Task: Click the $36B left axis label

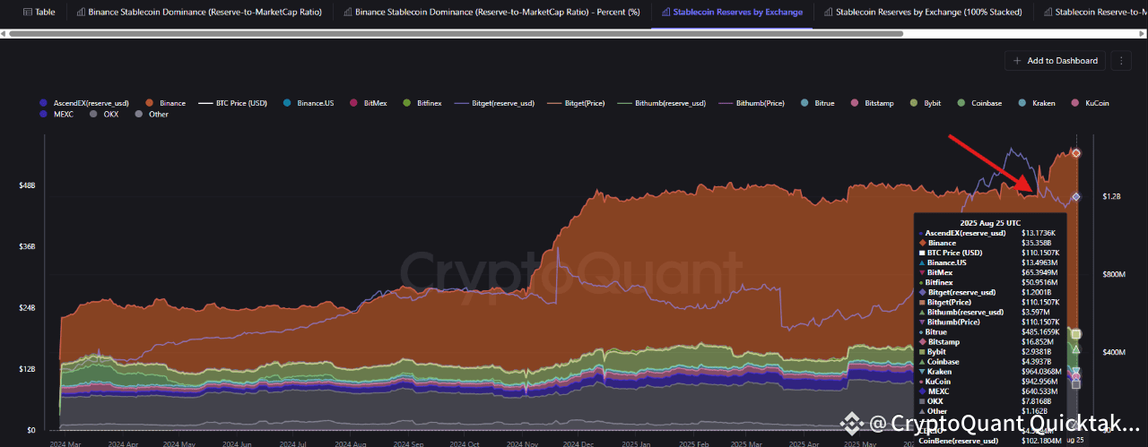Action: [27, 246]
